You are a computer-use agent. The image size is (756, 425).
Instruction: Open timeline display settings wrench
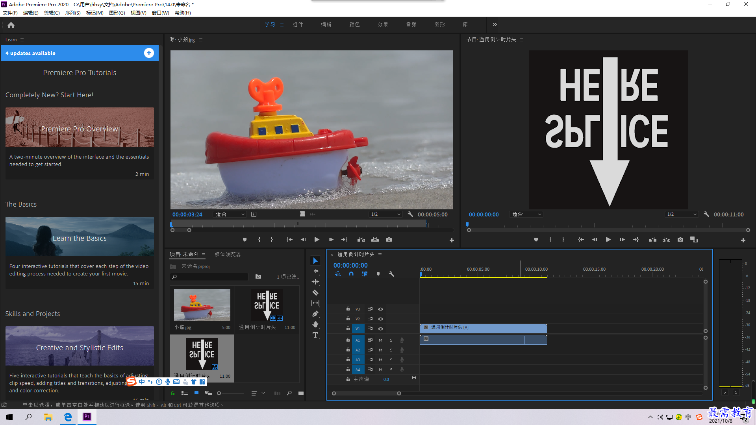click(x=391, y=274)
